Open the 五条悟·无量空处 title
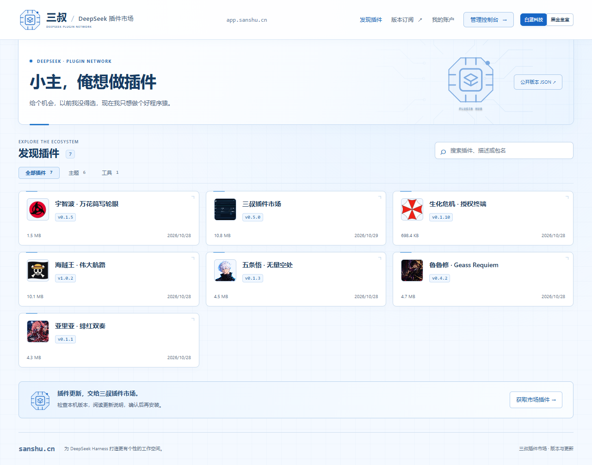Viewport: 592px width, 465px height. 268,265
